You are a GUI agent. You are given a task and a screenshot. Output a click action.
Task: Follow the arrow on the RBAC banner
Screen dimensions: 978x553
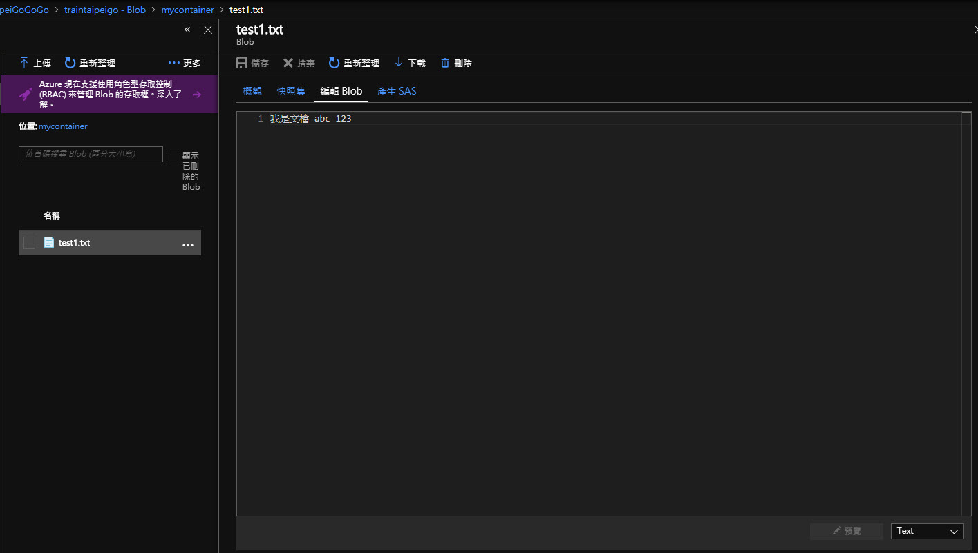click(x=197, y=95)
